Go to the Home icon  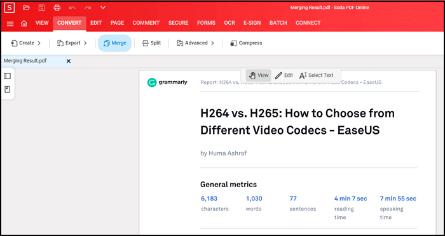(x=24, y=23)
